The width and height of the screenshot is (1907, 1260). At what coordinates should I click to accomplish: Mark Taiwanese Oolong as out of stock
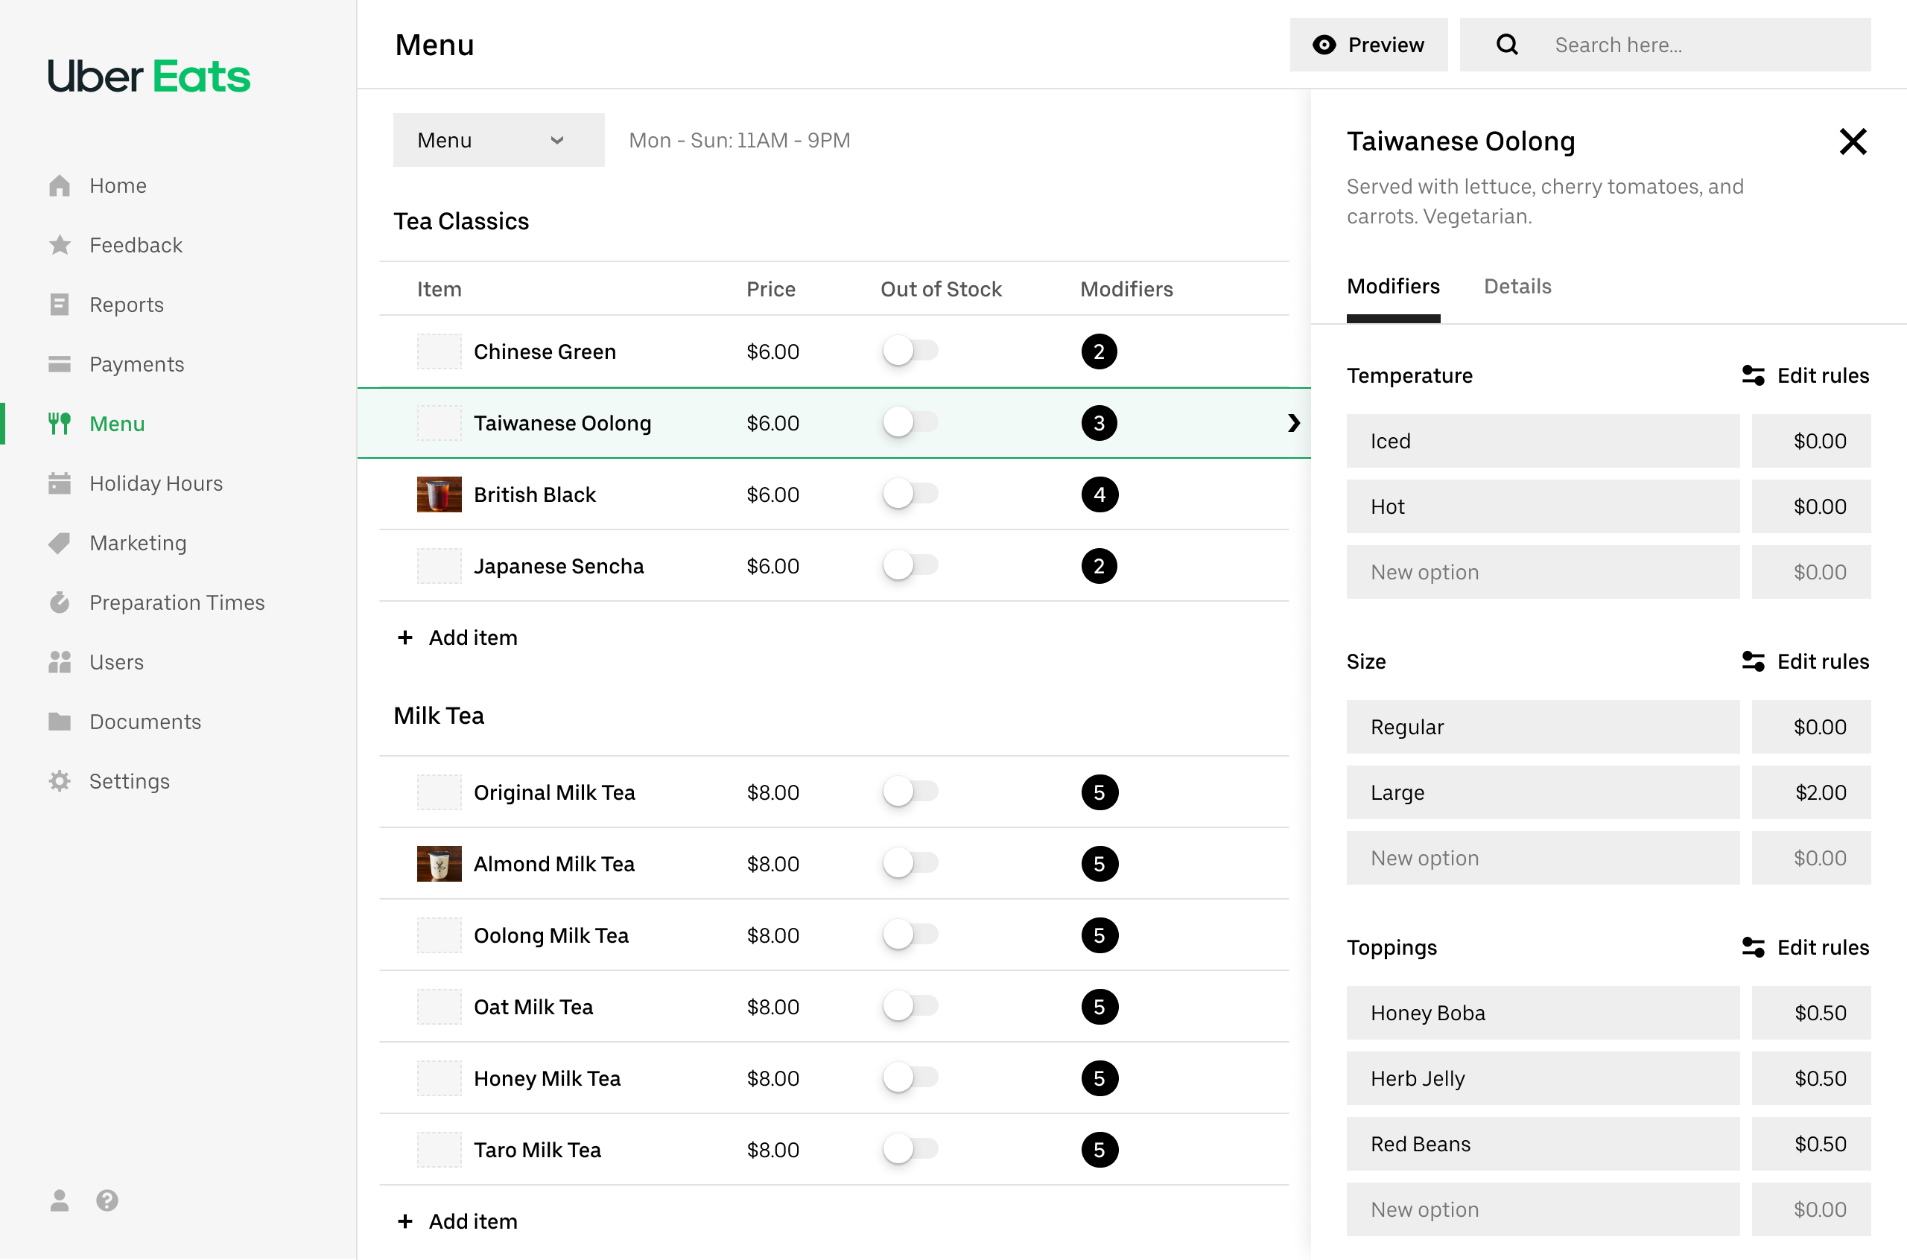pyautogui.click(x=909, y=422)
